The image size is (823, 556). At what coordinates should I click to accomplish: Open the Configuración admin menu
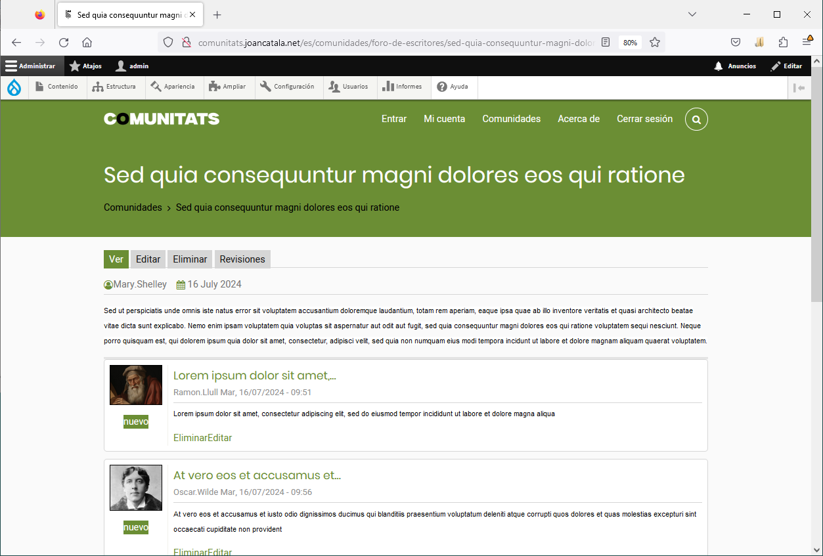288,87
